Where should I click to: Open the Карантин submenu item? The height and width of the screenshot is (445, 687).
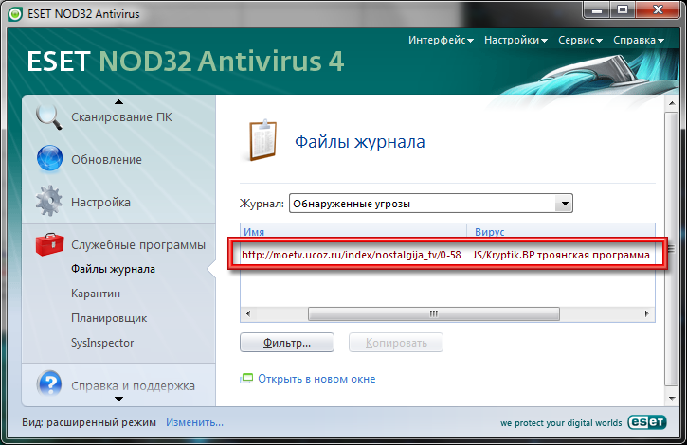pyautogui.click(x=96, y=294)
